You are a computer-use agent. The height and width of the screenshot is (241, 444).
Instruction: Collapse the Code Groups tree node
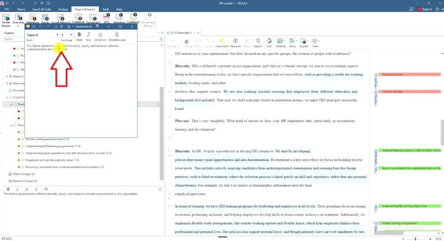[7, 98]
